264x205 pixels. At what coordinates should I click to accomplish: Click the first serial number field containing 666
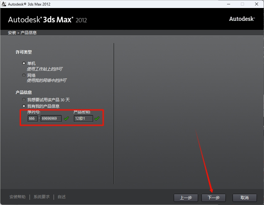click(32, 119)
